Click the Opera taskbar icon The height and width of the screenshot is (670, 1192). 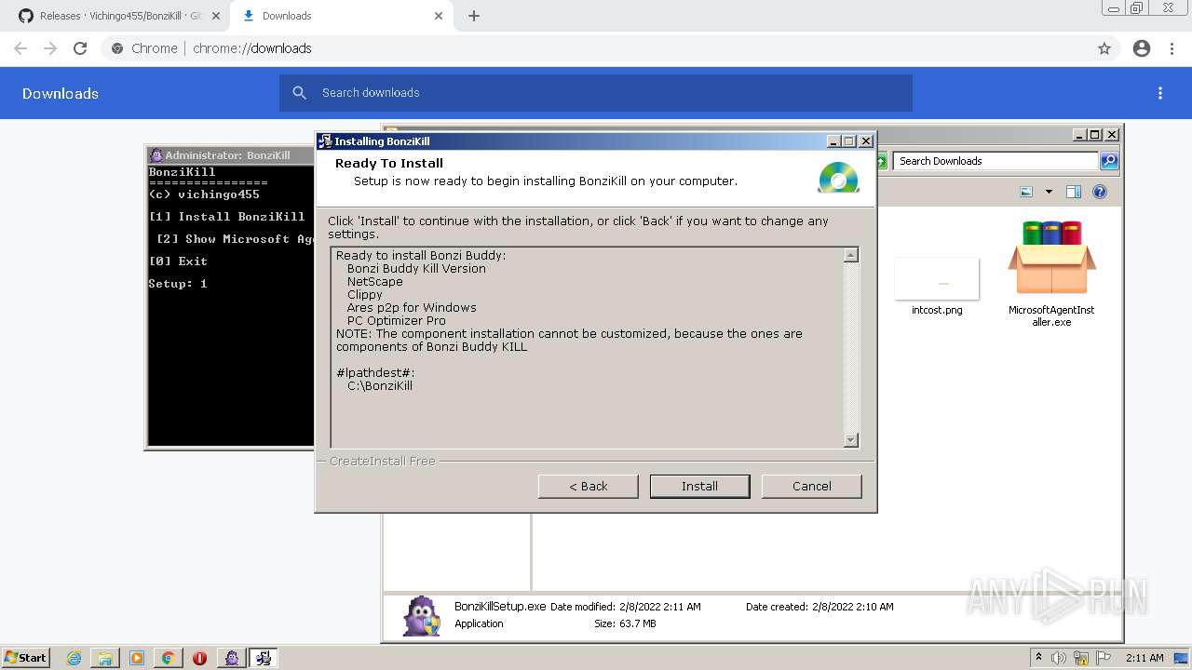click(199, 658)
